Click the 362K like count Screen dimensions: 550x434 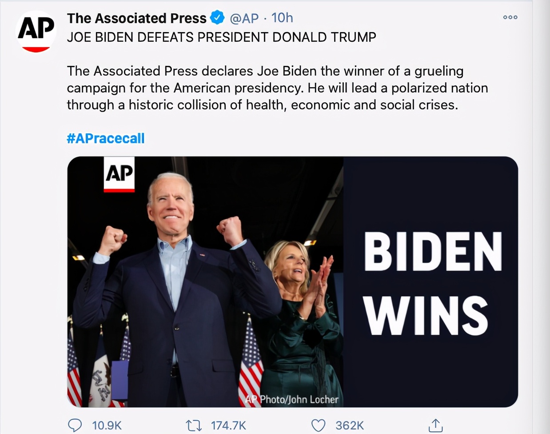click(350, 426)
